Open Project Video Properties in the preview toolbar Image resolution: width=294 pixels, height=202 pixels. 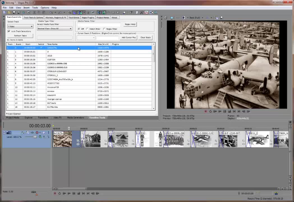[x=166, y=18]
